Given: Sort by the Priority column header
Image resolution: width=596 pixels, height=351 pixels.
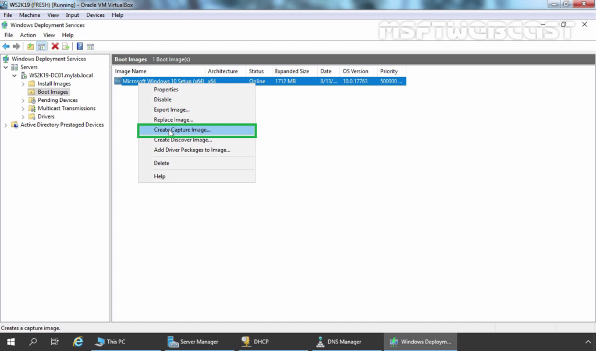Looking at the screenshot, I should 392,71.
